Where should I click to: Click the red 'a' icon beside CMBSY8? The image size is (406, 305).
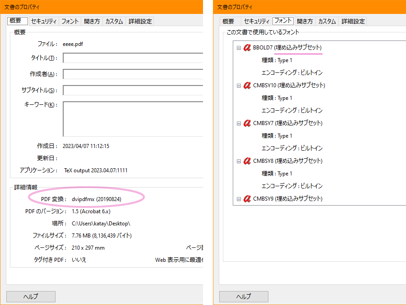[x=246, y=161]
